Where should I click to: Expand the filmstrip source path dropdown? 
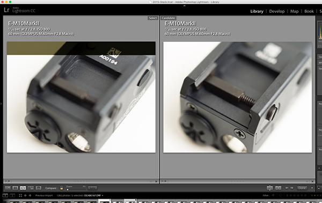(103, 196)
